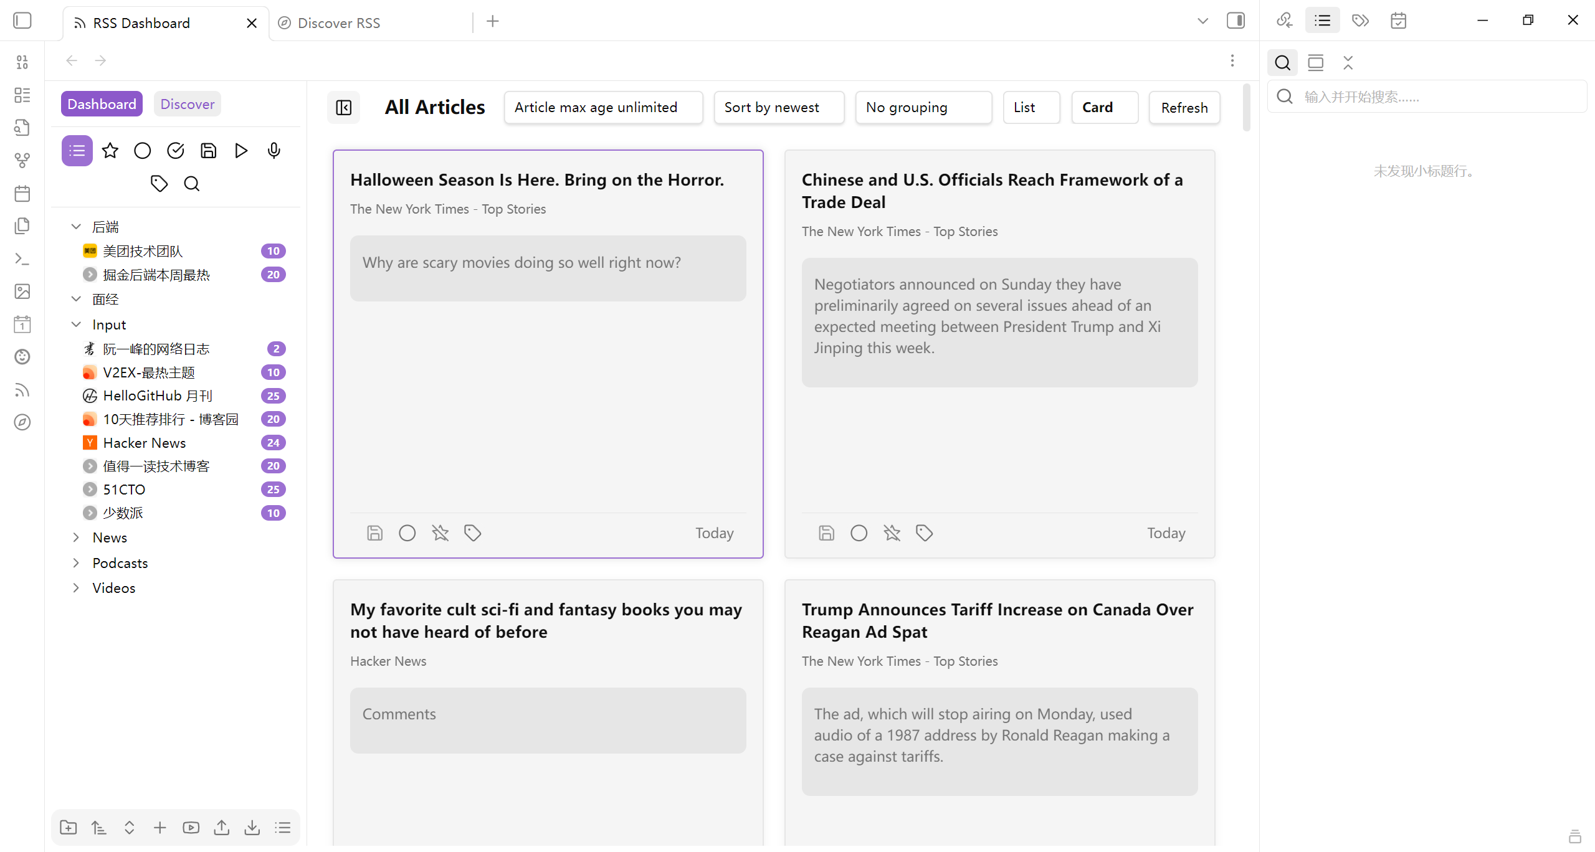This screenshot has height=852, width=1595.
Task: Select the Discover view button
Action: 187,104
